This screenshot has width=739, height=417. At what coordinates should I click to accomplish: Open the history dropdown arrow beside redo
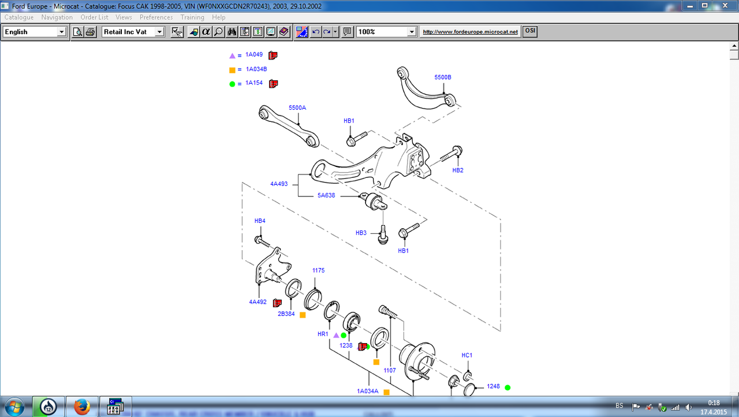(x=335, y=32)
